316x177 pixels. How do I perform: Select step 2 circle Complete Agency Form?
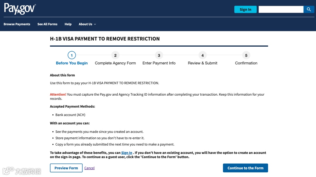115,55
